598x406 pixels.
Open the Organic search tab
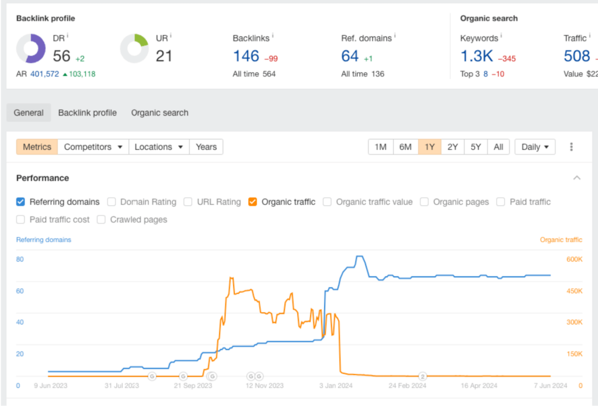[x=159, y=113]
